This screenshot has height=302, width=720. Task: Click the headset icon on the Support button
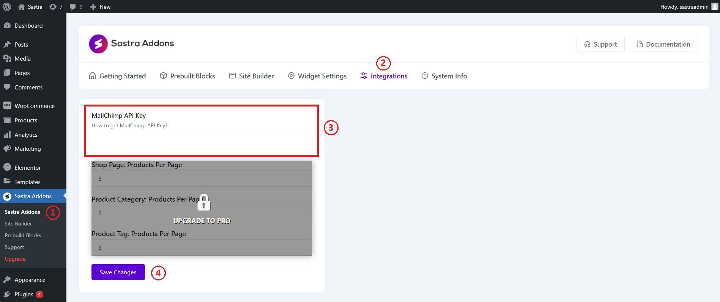pyautogui.click(x=587, y=44)
